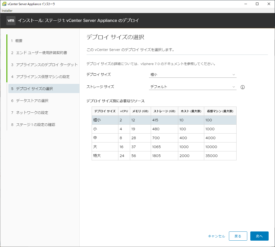The height and width of the screenshot is (247, 275).
Task: Select step 7 ネットワークの設定
Action: tap(30, 112)
